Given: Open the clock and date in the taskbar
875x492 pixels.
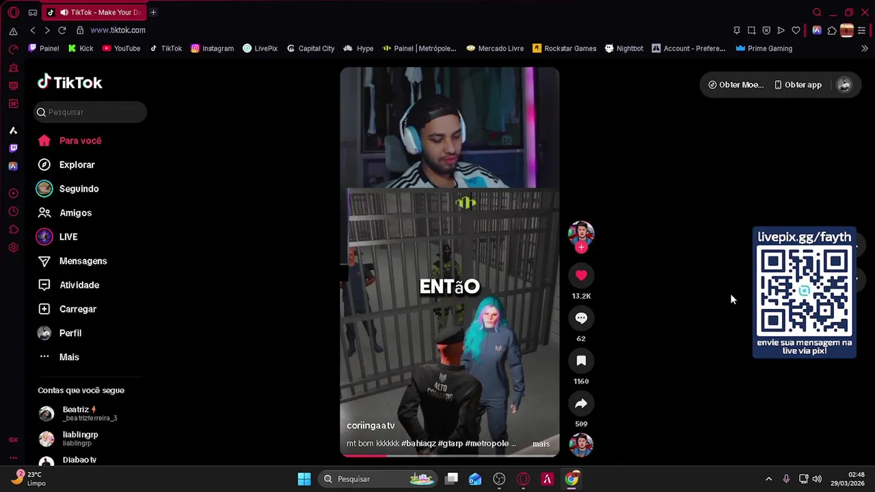Looking at the screenshot, I should pyautogui.click(x=846, y=479).
